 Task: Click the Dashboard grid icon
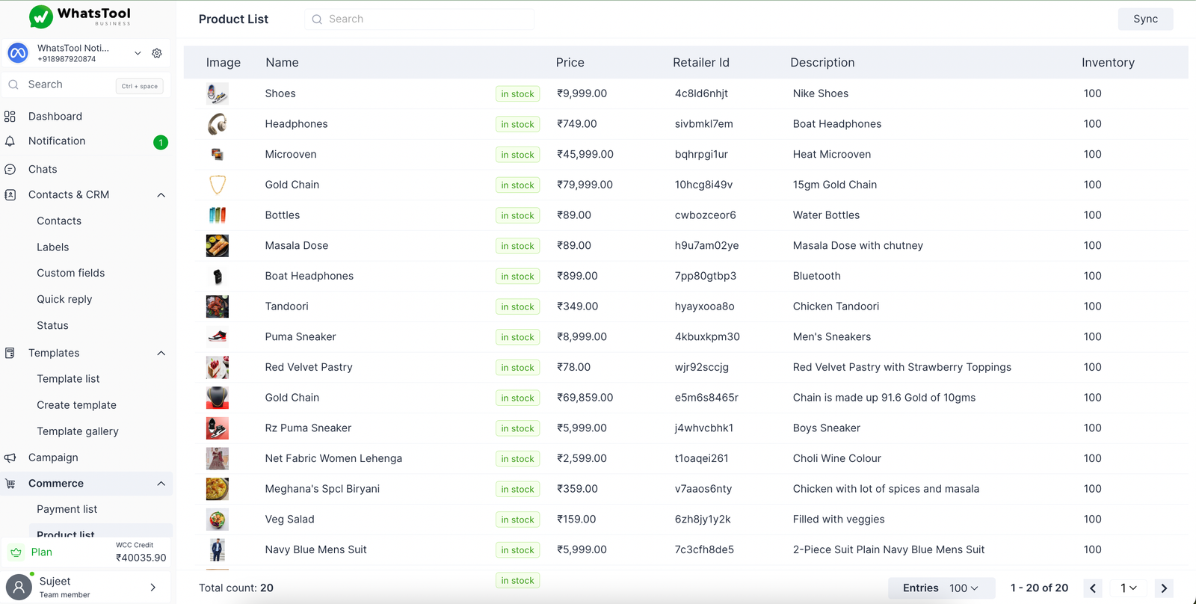click(x=10, y=117)
